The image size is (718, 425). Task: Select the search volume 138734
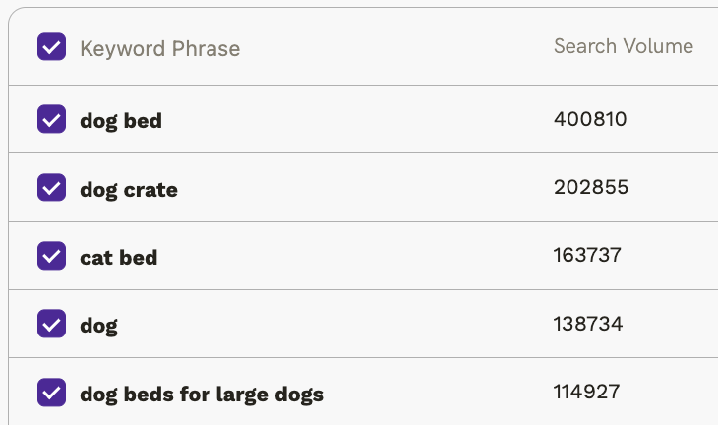588,324
